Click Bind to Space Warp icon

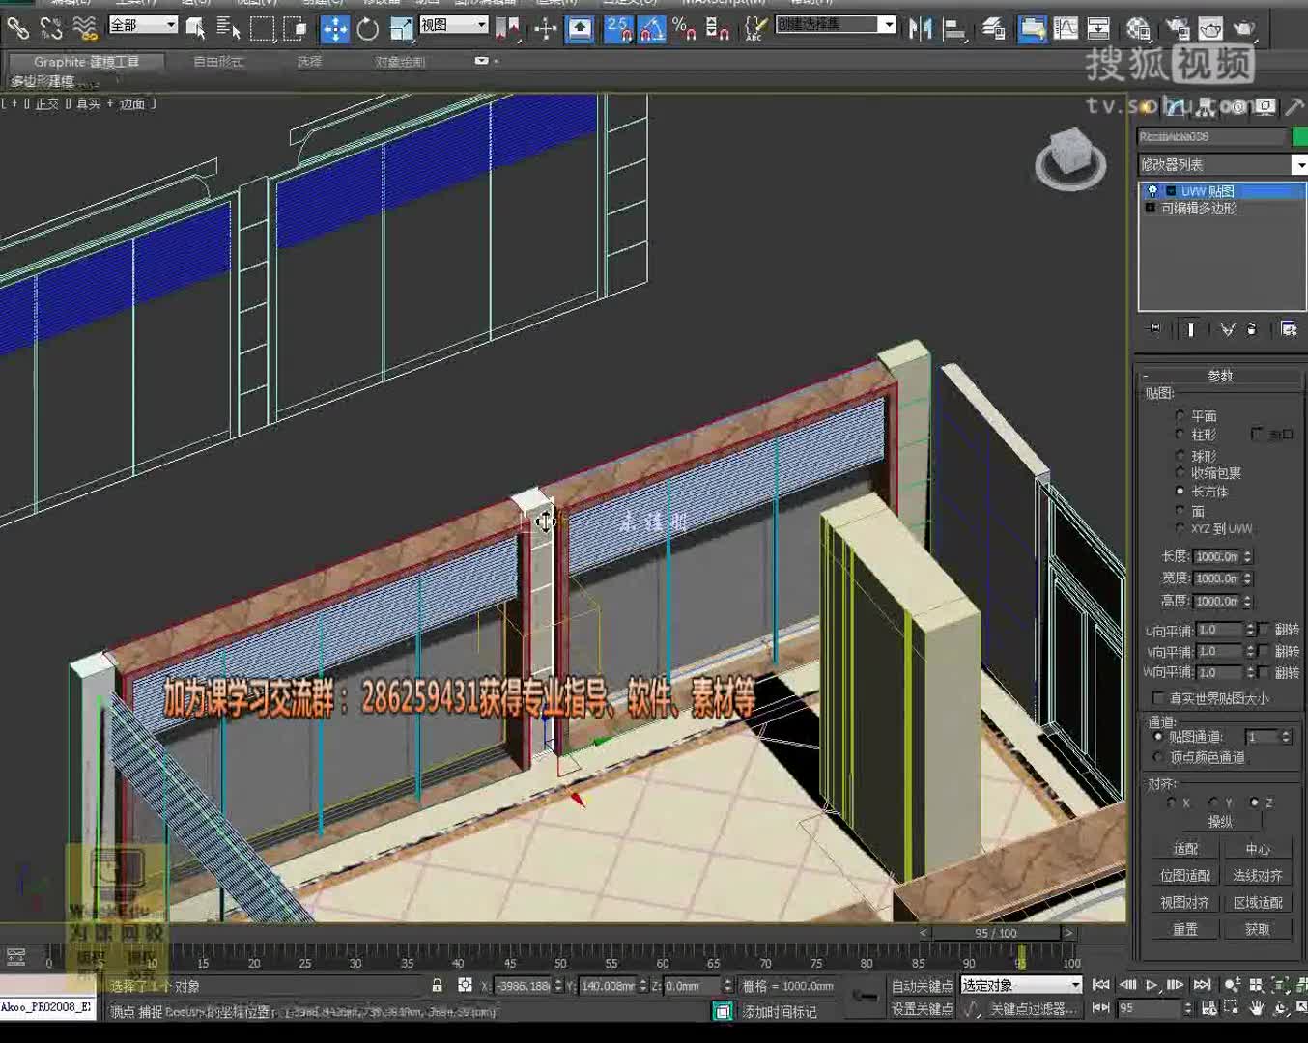(85, 28)
